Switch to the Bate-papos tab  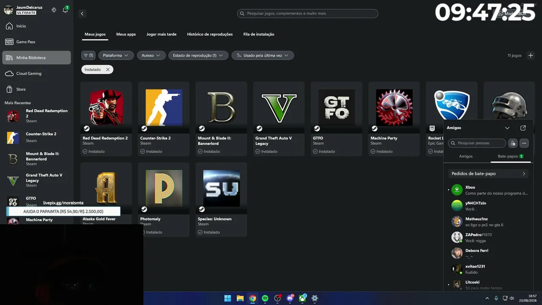click(x=511, y=156)
